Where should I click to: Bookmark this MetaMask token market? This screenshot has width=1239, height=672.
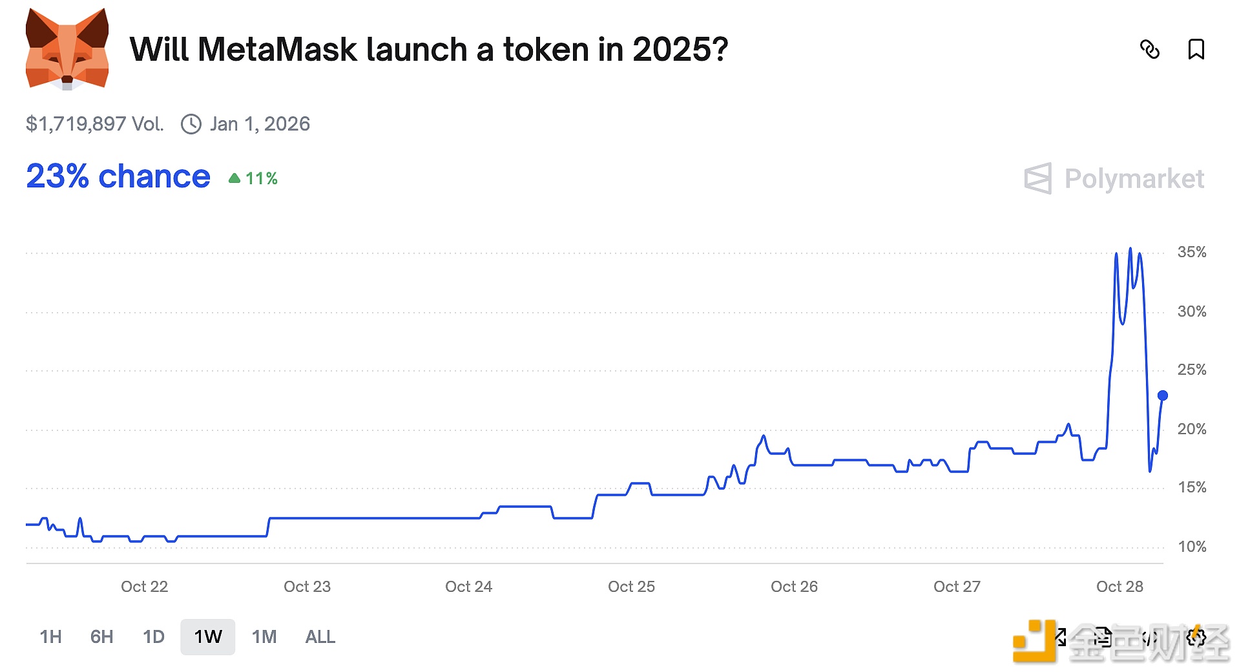click(x=1196, y=50)
